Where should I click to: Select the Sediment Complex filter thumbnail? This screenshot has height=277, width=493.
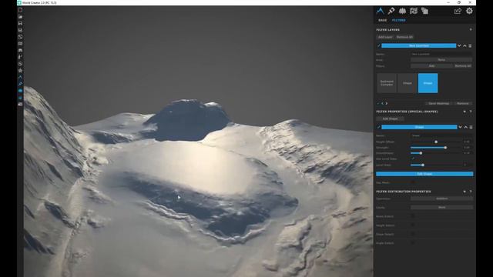pos(387,83)
